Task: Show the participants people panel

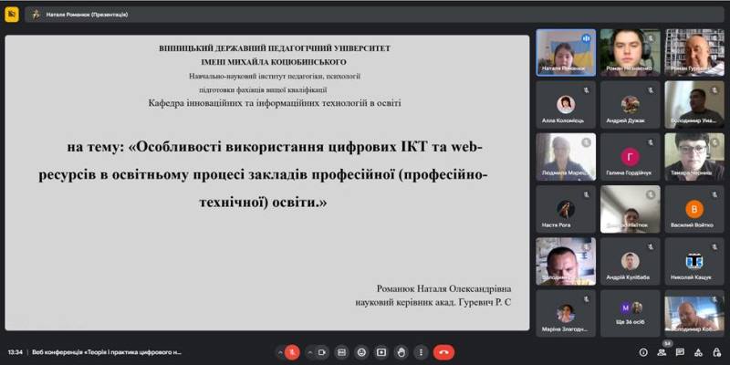Action: (662, 352)
